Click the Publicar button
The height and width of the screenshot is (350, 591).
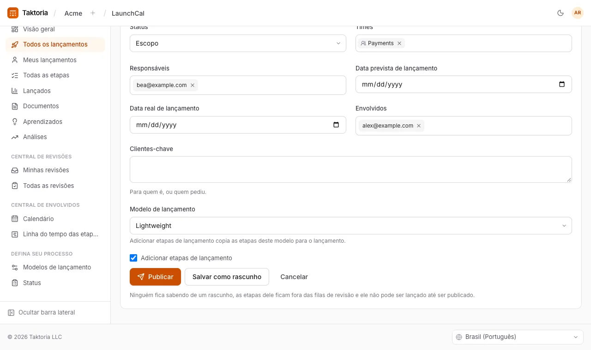point(155,277)
